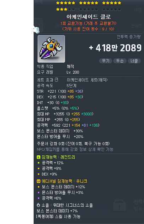Viewport: 144px width, 224px height.
Task: Click the 두손 tag
Action: click(x=120, y=61)
